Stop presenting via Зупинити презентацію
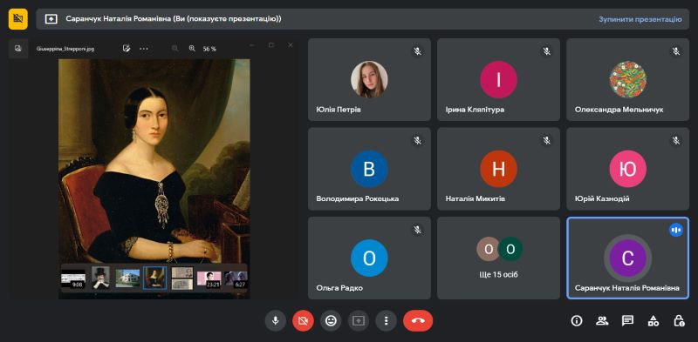 click(640, 19)
